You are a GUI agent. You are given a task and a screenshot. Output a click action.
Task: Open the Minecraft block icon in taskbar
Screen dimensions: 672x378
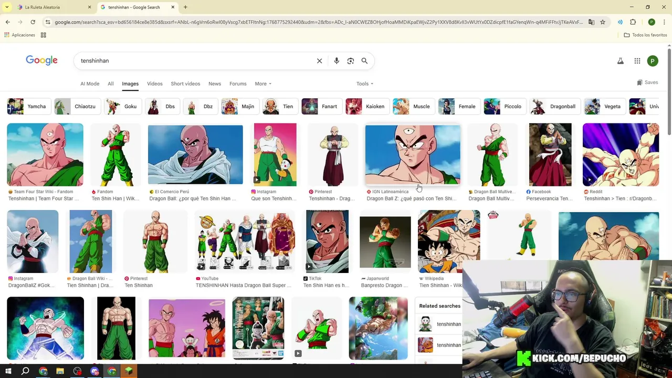coord(129,372)
